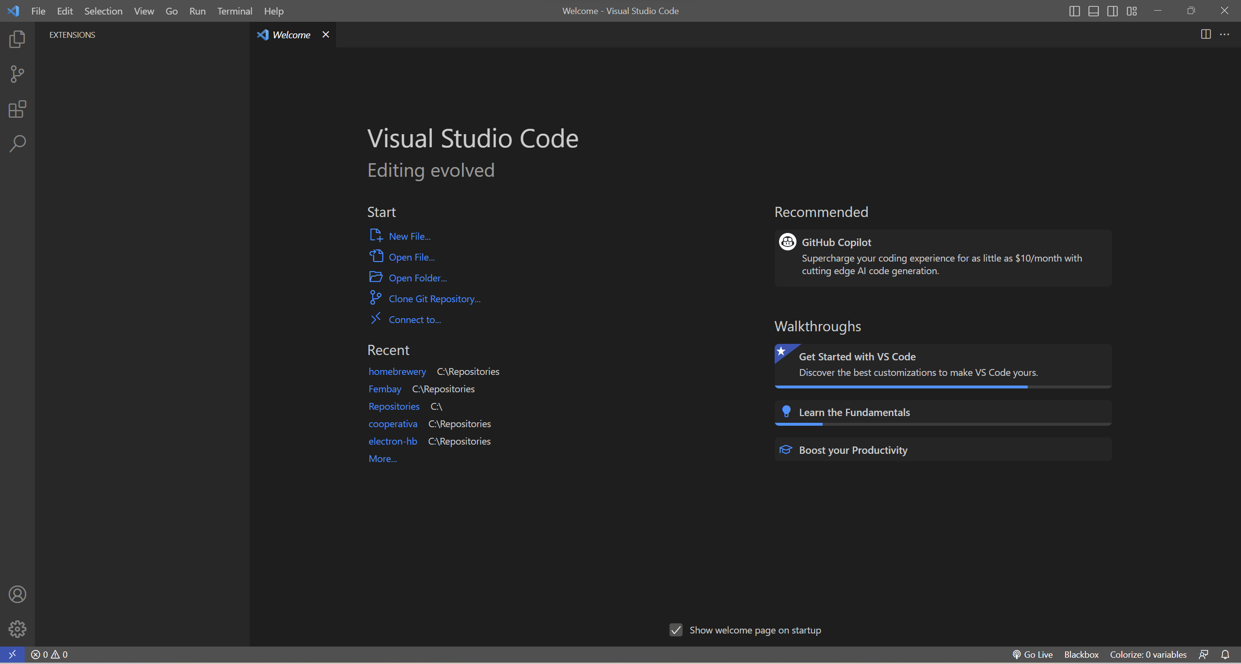Uncheck Show welcome page on startup

pos(676,630)
